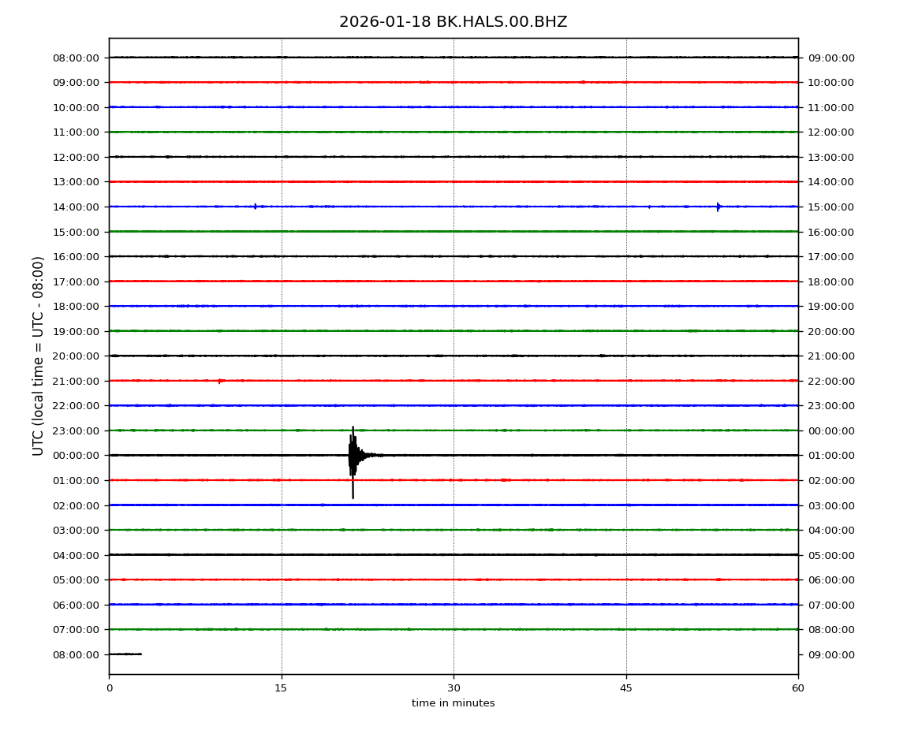Click the vertical UTC local time y-axis label
Screen dimensions: 907x749
[x=39, y=356]
